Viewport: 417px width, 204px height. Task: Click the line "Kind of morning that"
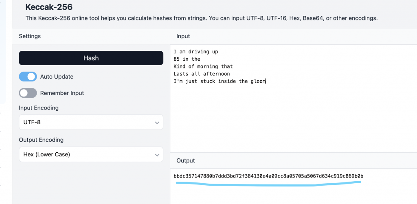[203, 66]
